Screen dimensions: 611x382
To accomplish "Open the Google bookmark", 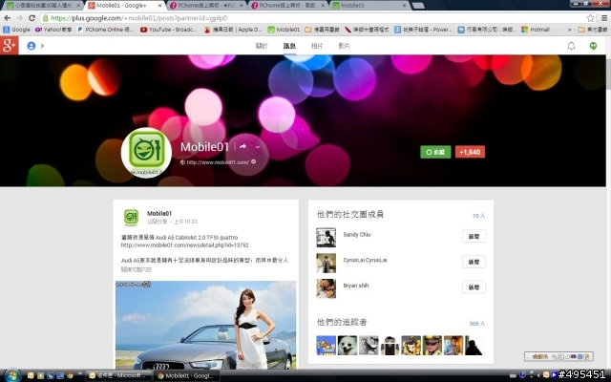I will [16, 30].
